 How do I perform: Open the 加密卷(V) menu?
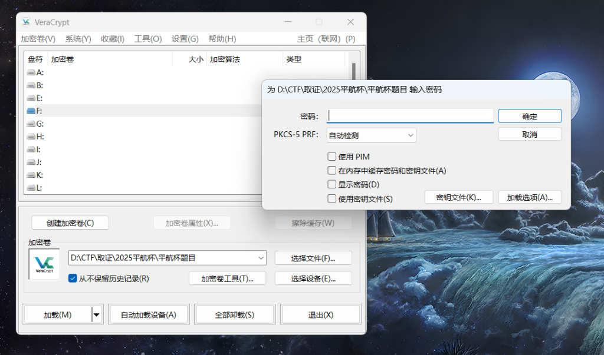pos(38,39)
